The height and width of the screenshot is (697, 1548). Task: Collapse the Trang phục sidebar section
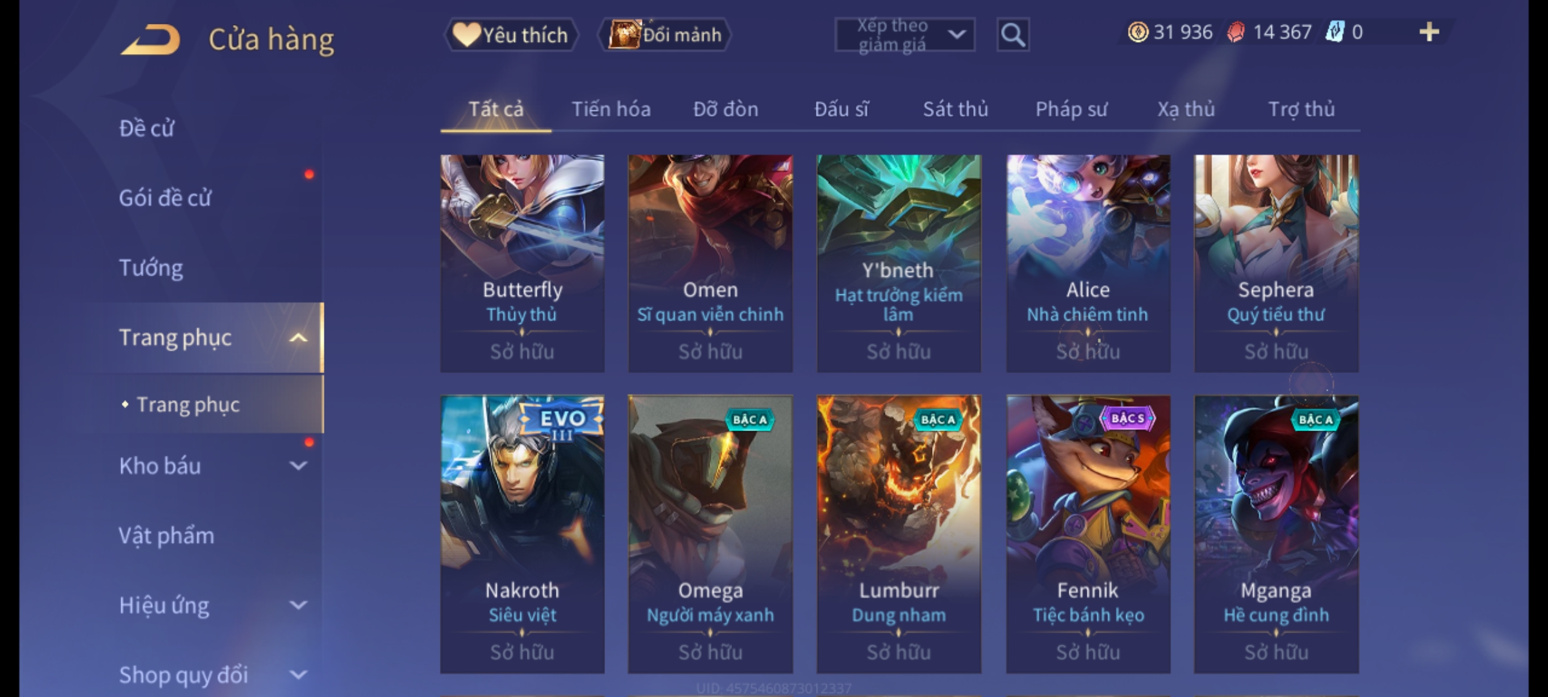pos(298,338)
